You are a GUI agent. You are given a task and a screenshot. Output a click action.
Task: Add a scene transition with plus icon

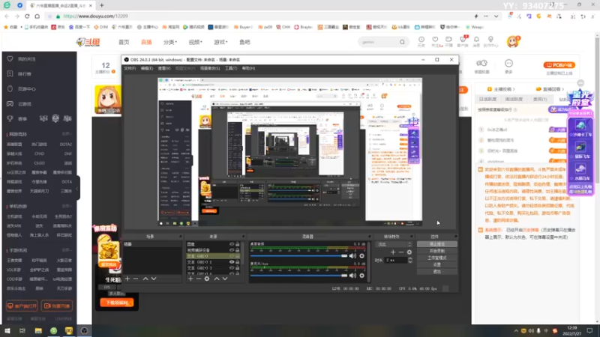(393, 252)
